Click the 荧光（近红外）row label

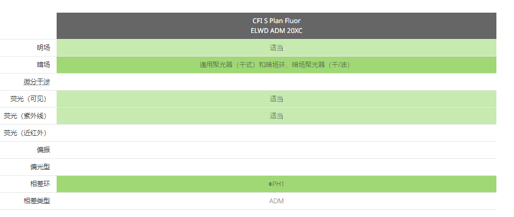tap(25, 133)
